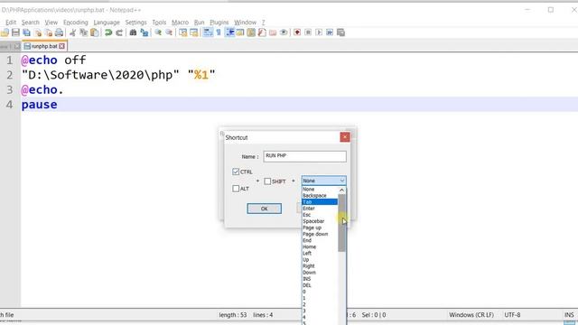Uncheck the CTRL checkbox
This screenshot has height=325, width=578.
(236, 172)
